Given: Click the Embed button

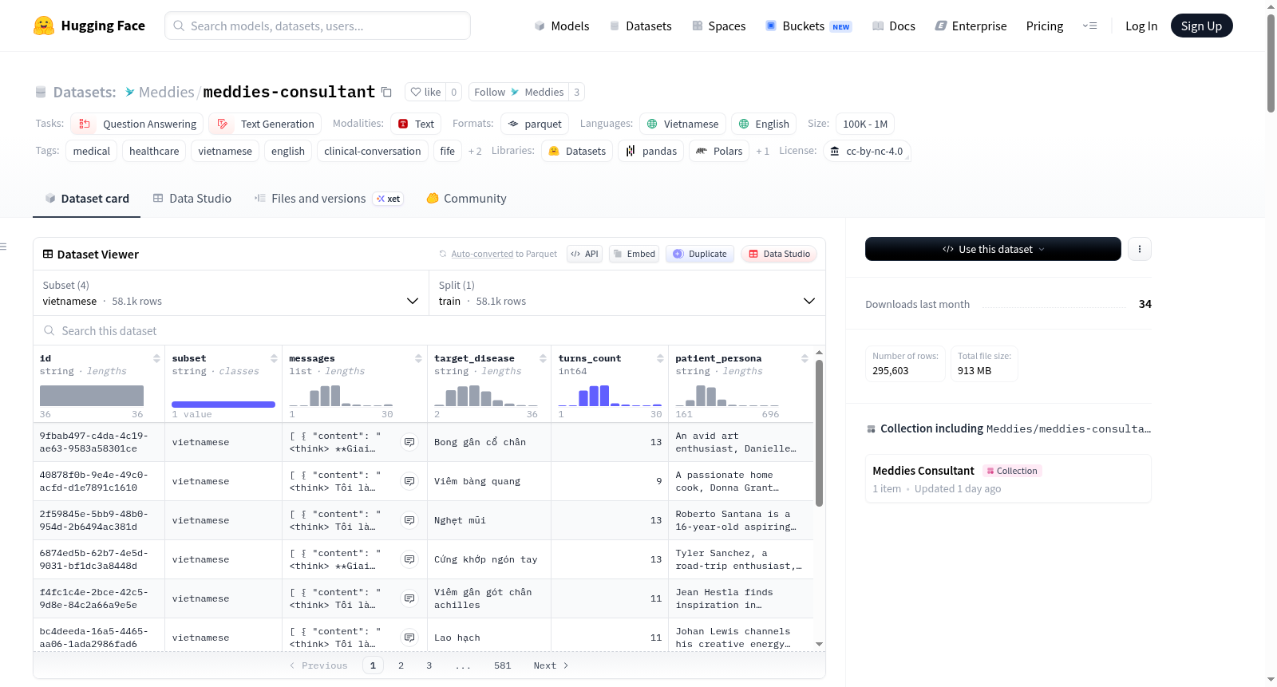Looking at the screenshot, I should point(635,254).
